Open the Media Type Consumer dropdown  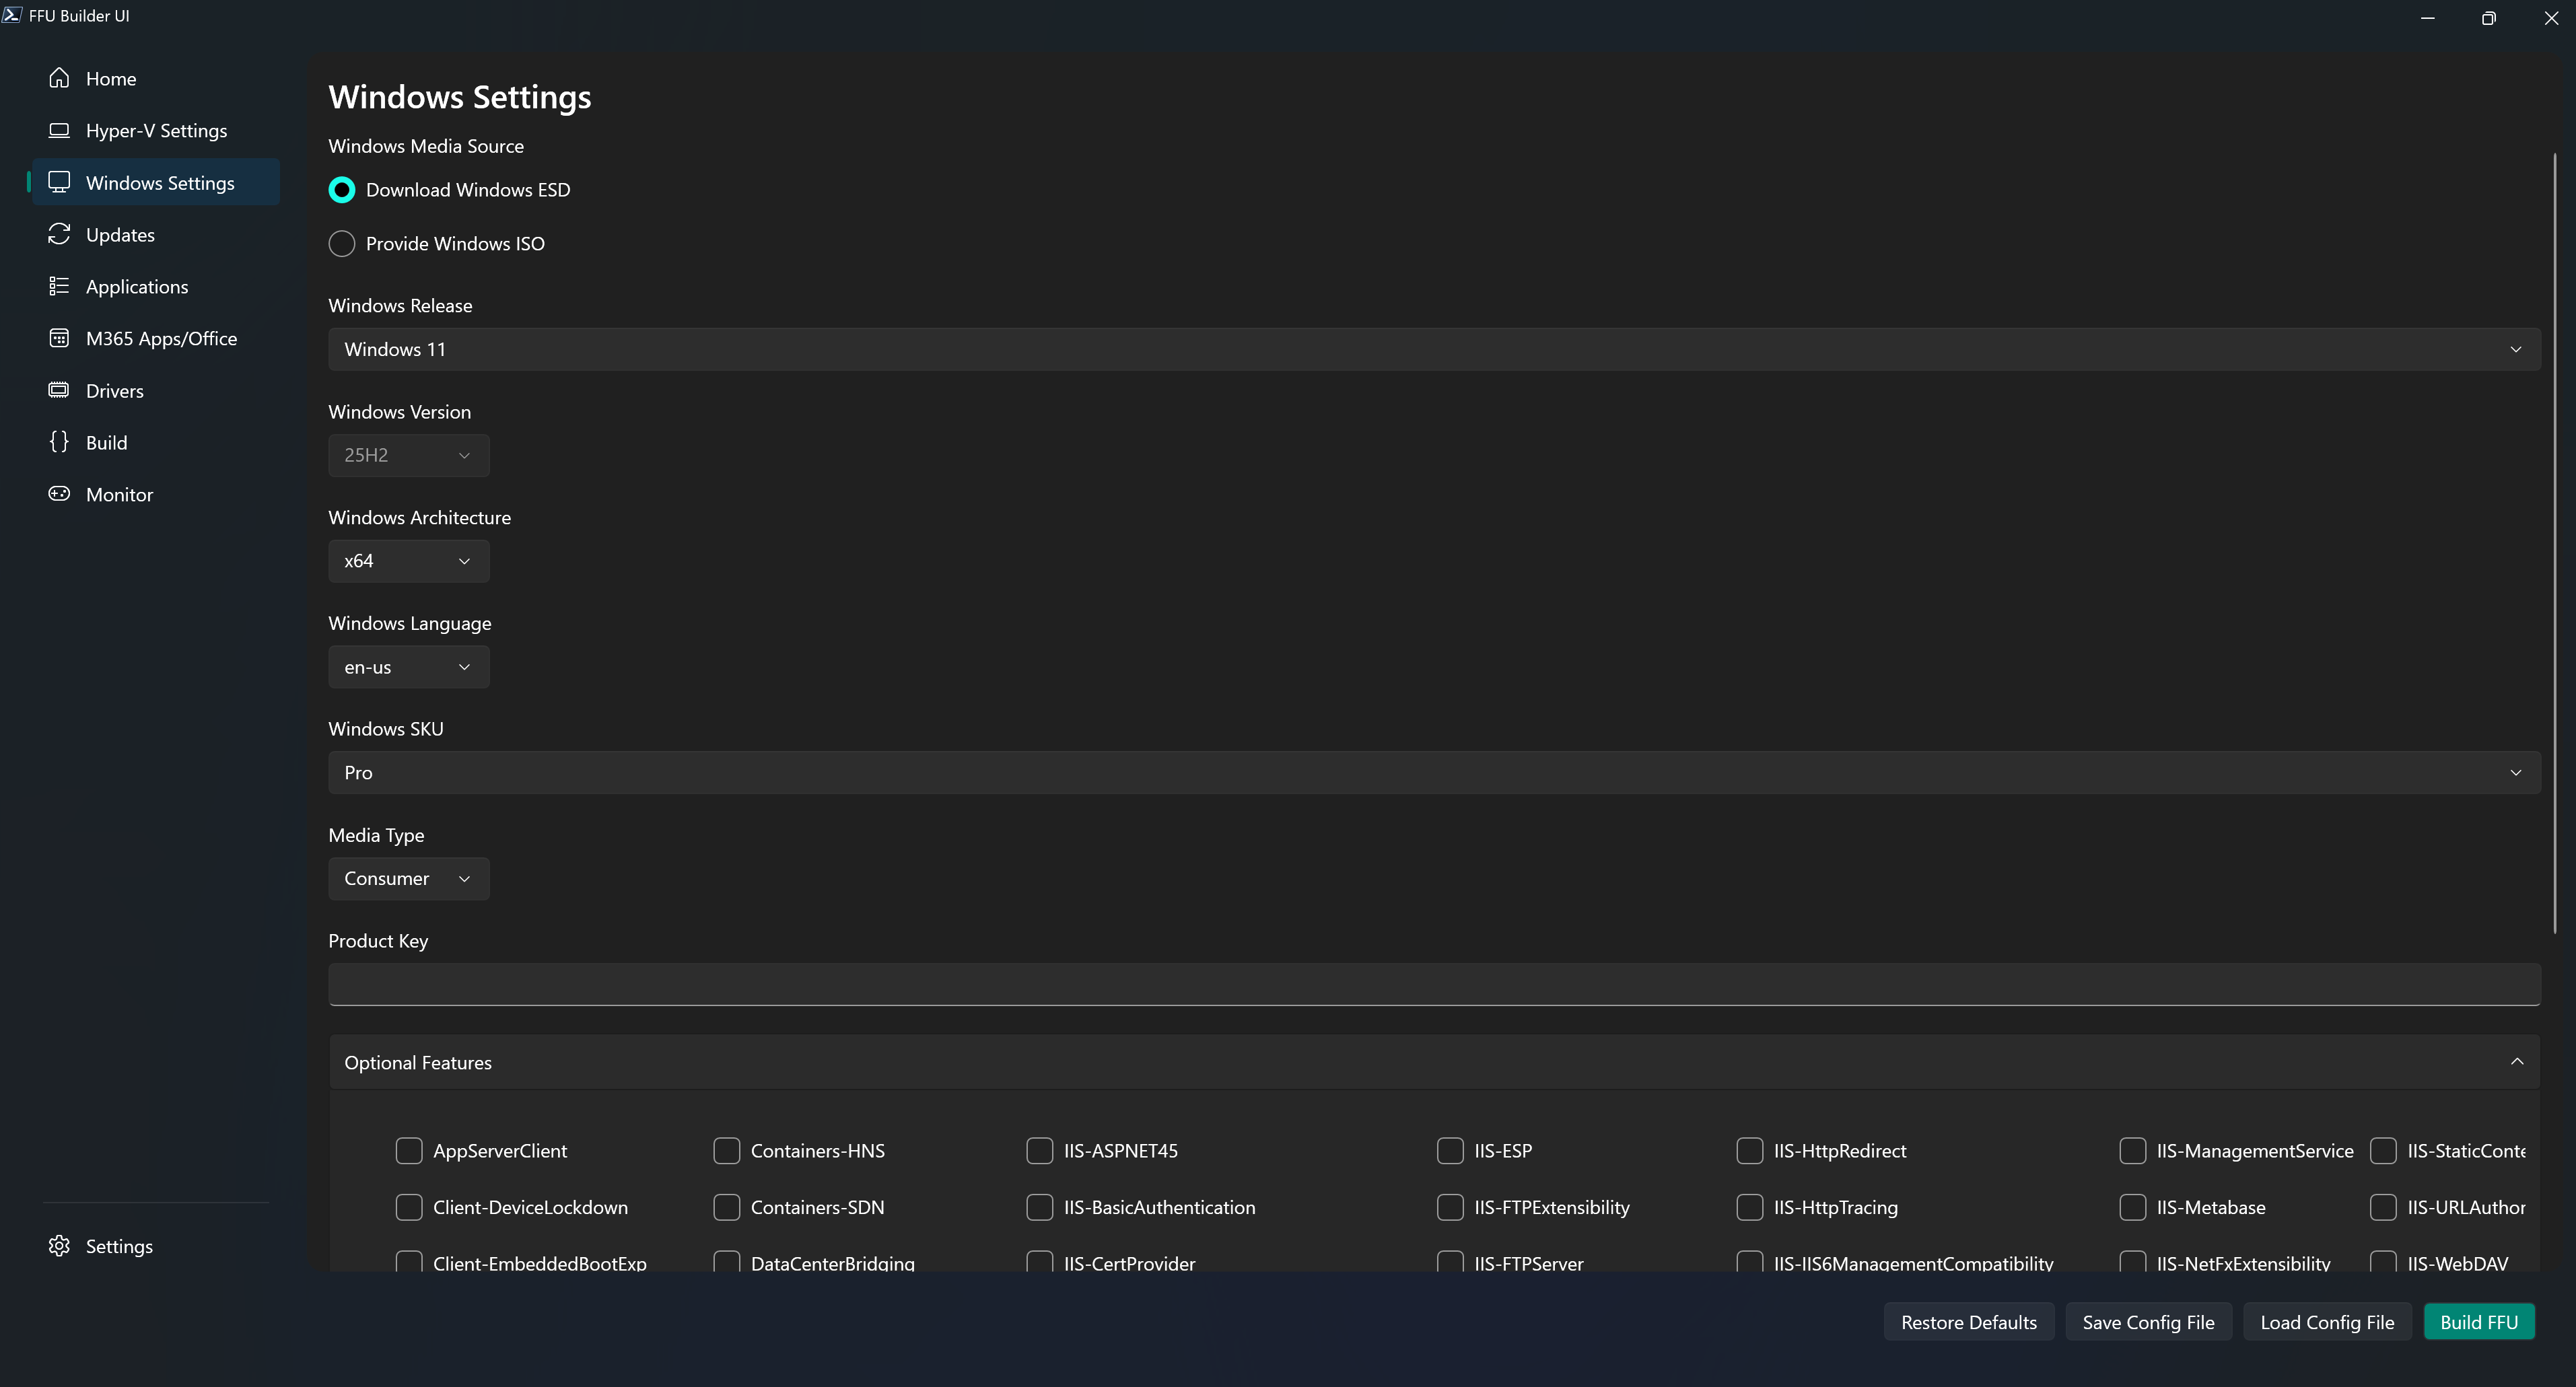[x=408, y=879]
